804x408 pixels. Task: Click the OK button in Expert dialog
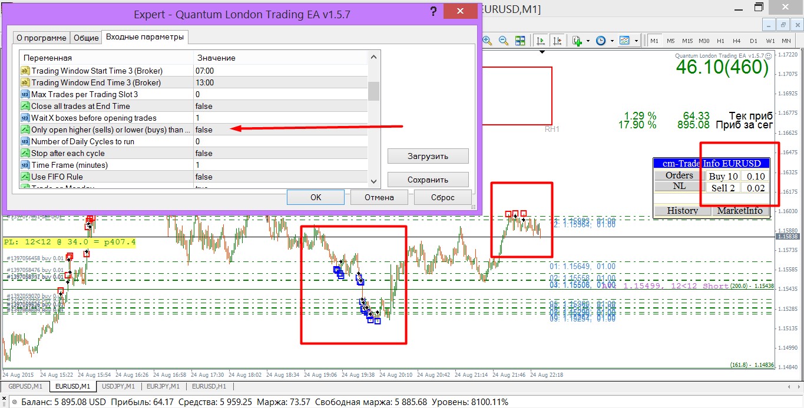coord(316,197)
